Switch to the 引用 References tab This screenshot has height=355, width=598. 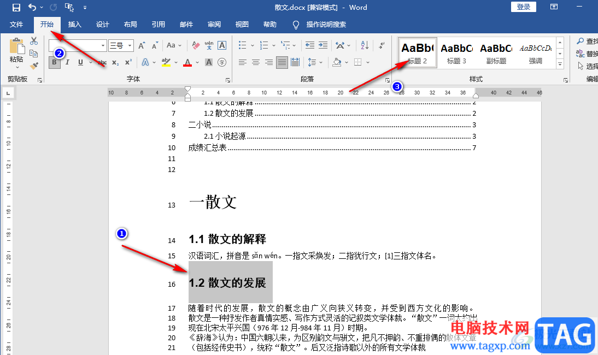159,25
